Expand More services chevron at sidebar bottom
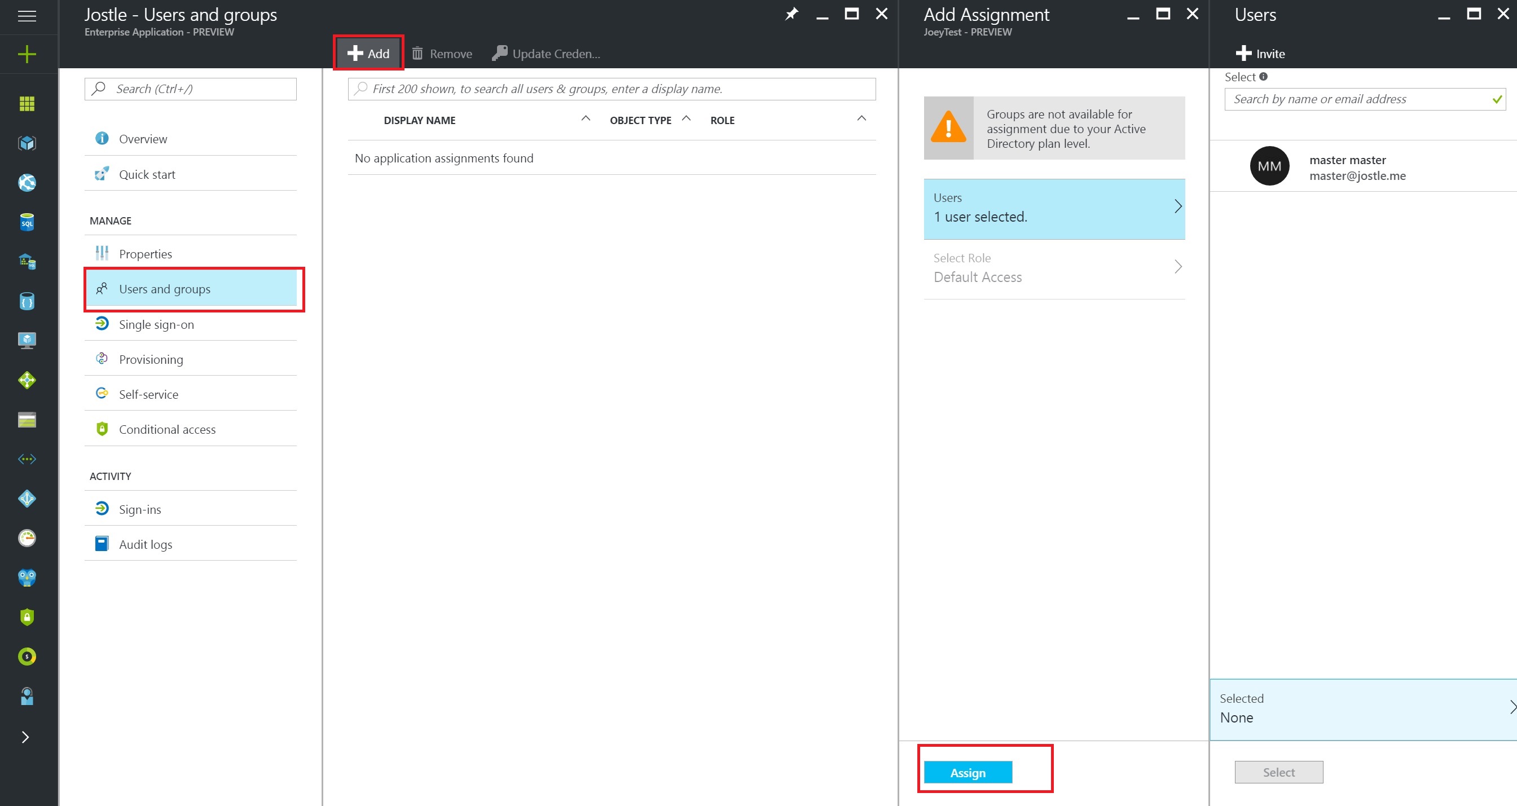1517x806 pixels. click(25, 737)
